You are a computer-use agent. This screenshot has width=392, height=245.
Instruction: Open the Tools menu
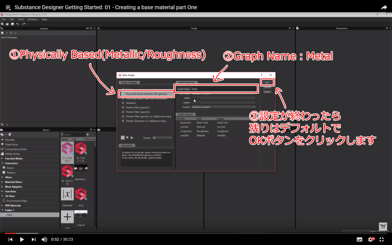(21, 19)
